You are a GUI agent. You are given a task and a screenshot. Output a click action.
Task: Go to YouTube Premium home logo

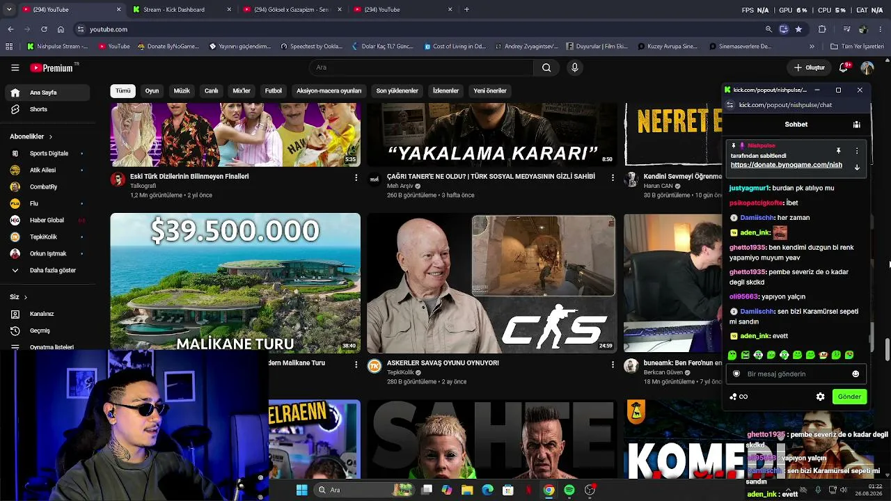coord(52,67)
